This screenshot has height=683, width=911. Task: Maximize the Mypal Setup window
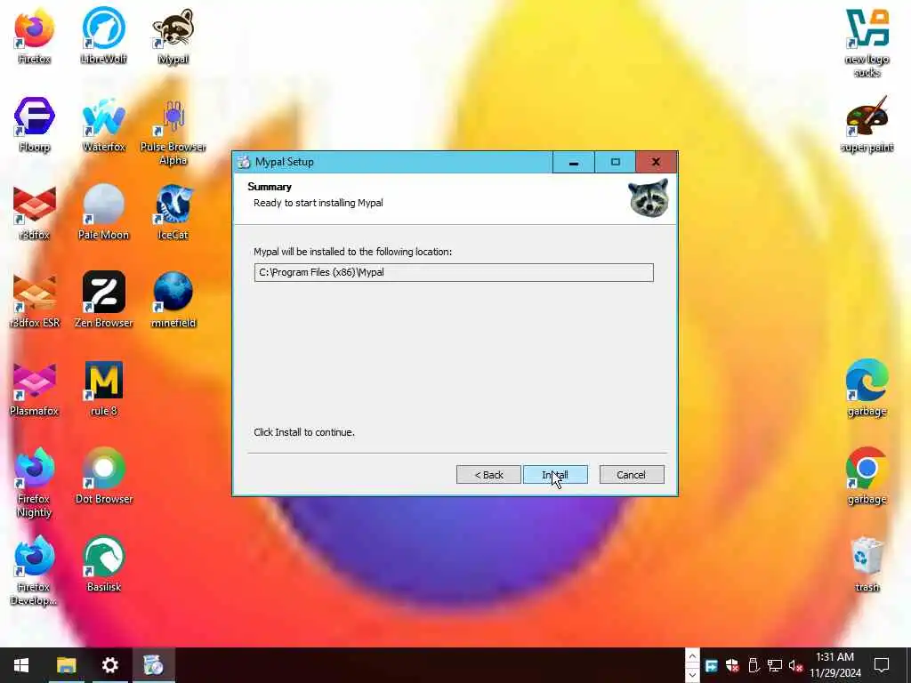point(616,162)
